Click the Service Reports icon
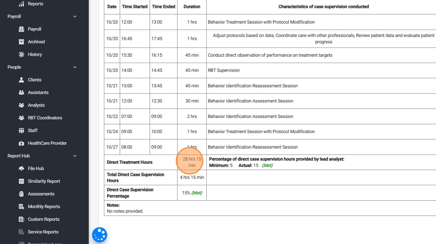 (x=21, y=232)
